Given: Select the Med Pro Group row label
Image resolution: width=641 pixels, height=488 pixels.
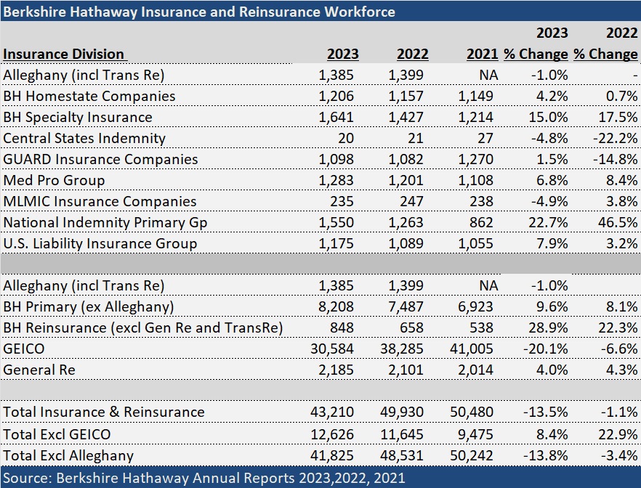Looking at the screenshot, I should pos(54,181).
